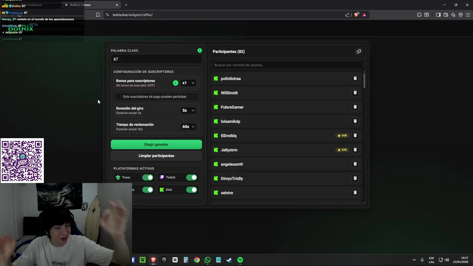
Task: Click Limpiar participantes button
Action: tap(156, 156)
